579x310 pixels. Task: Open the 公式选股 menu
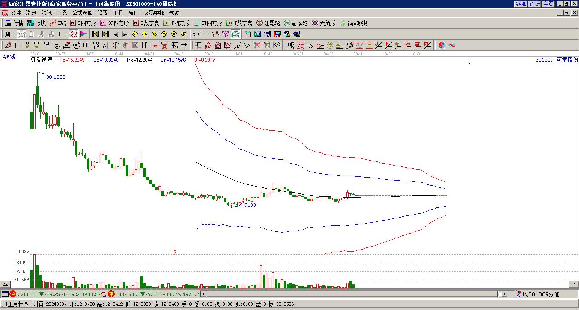[x=82, y=13]
